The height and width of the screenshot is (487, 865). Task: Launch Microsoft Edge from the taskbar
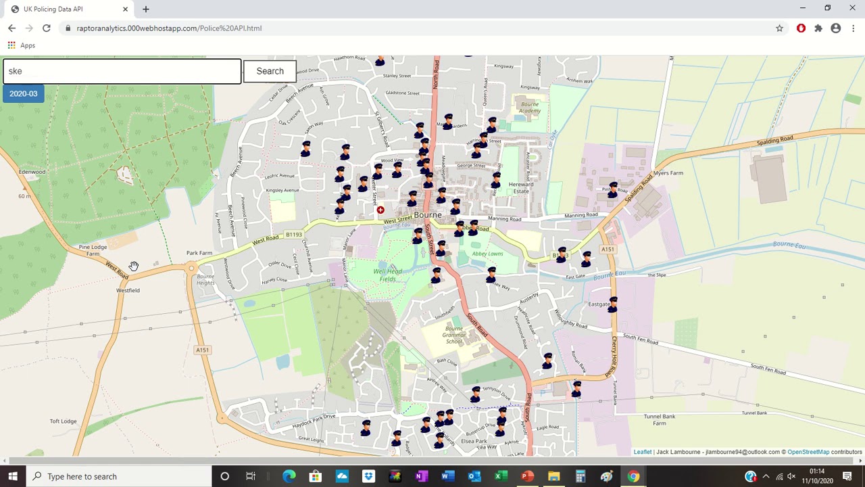pyautogui.click(x=289, y=476)
